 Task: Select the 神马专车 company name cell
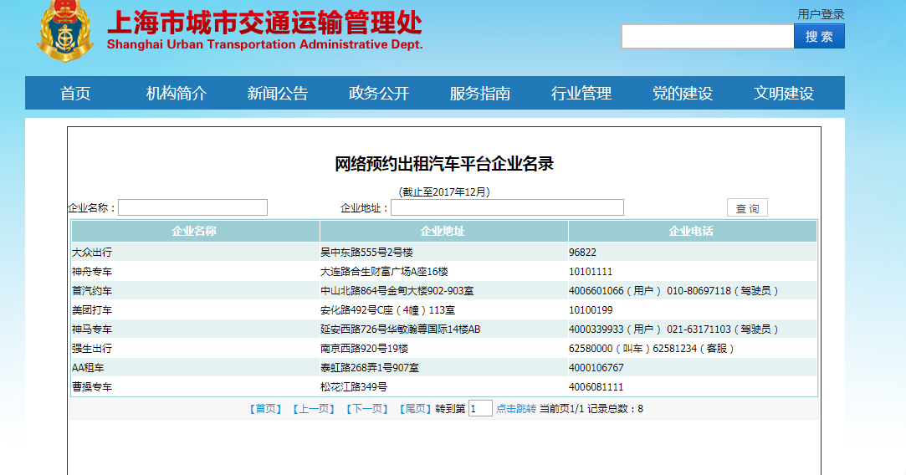(x=92, y=329)
